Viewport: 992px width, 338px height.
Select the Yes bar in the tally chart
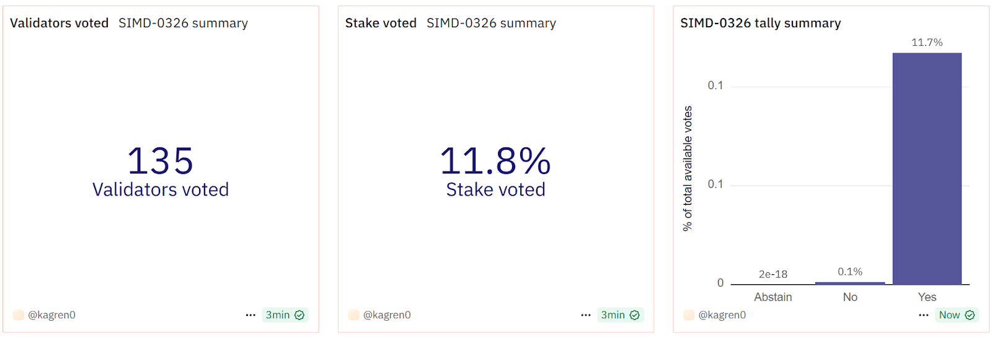[x=927, y=168]
